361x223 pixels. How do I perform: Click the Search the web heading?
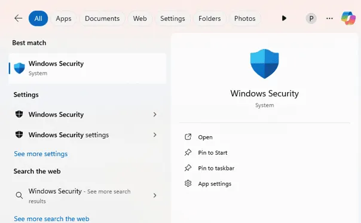pos(37,171)
